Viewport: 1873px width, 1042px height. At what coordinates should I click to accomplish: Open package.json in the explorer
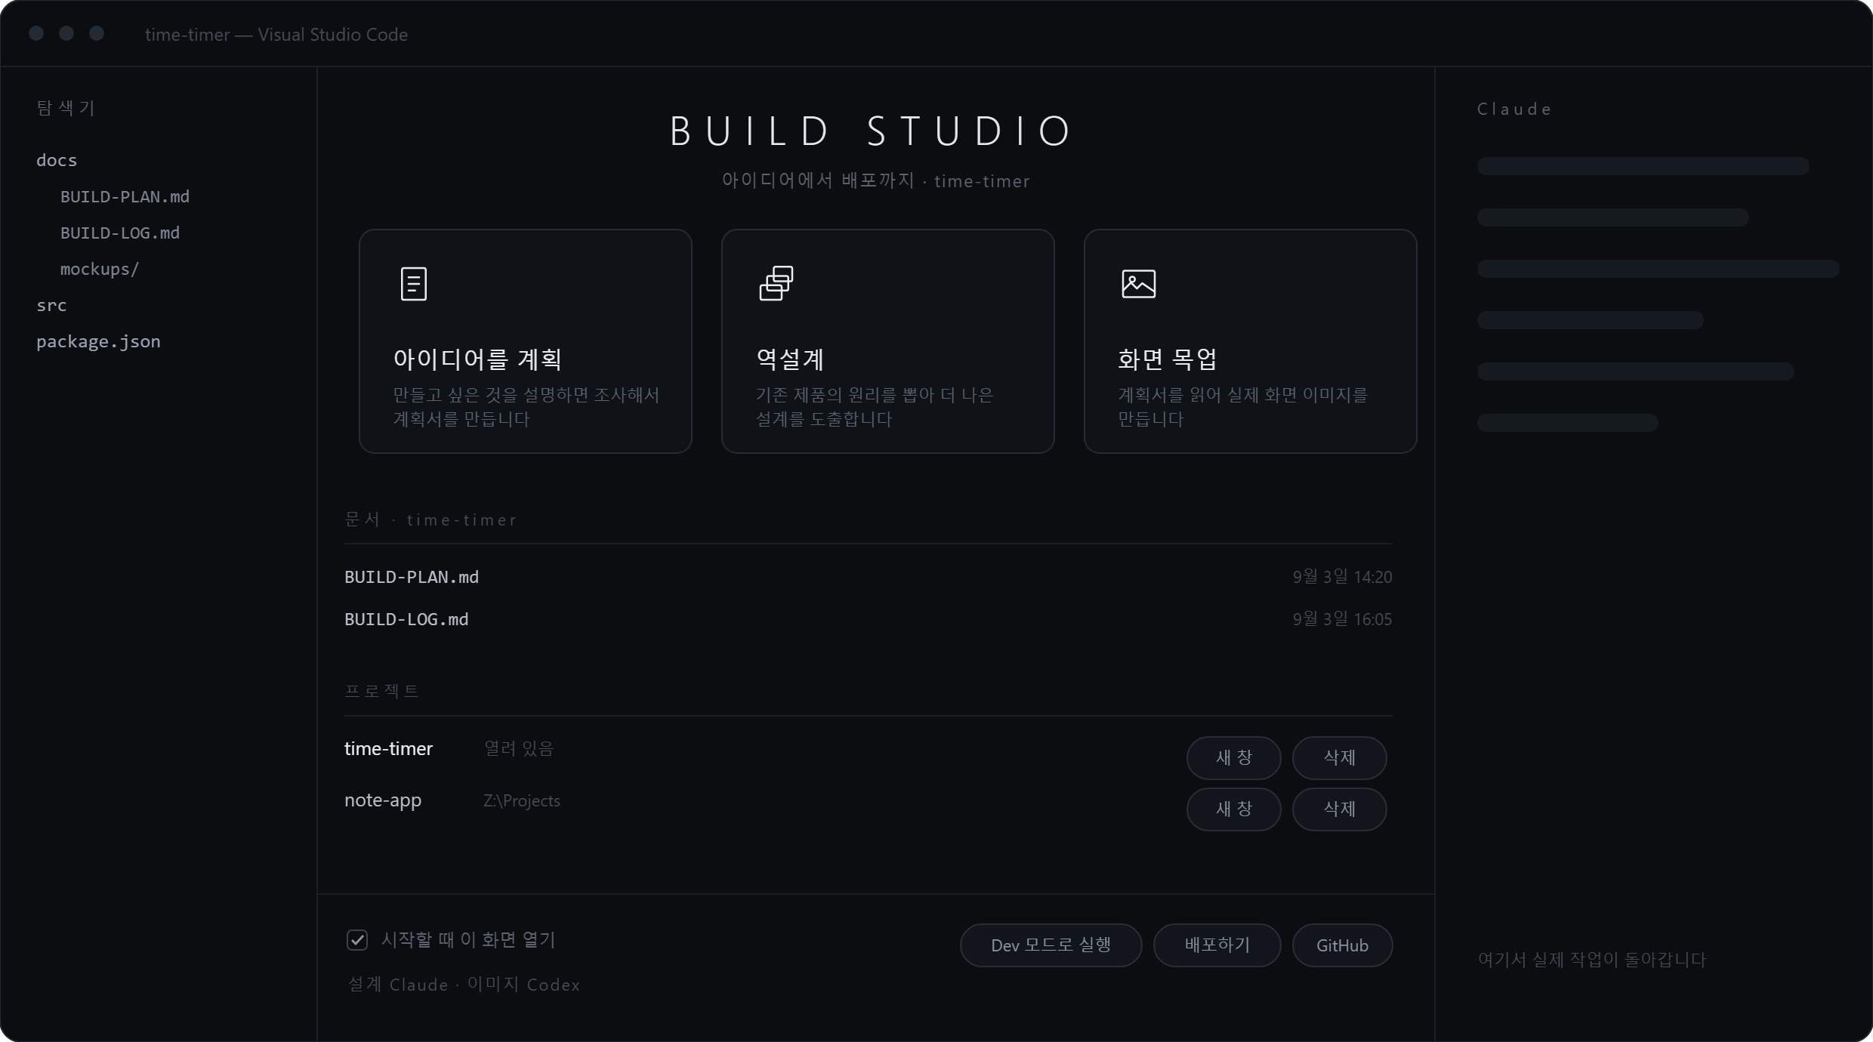[x=98, y=341]
